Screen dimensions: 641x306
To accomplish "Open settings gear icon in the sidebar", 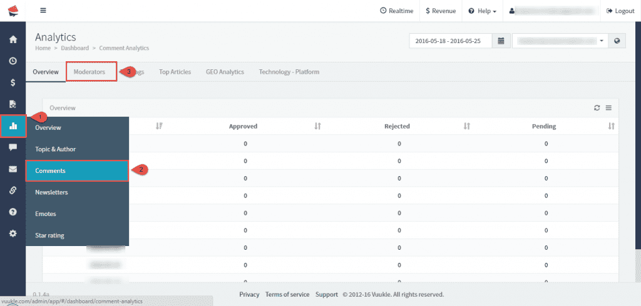I will tap(13, 234).
